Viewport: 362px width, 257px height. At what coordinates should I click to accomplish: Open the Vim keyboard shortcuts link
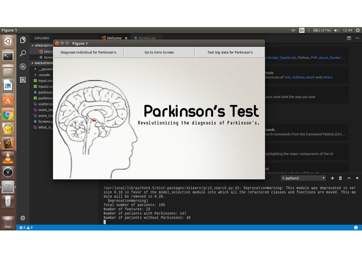(287, 77)
